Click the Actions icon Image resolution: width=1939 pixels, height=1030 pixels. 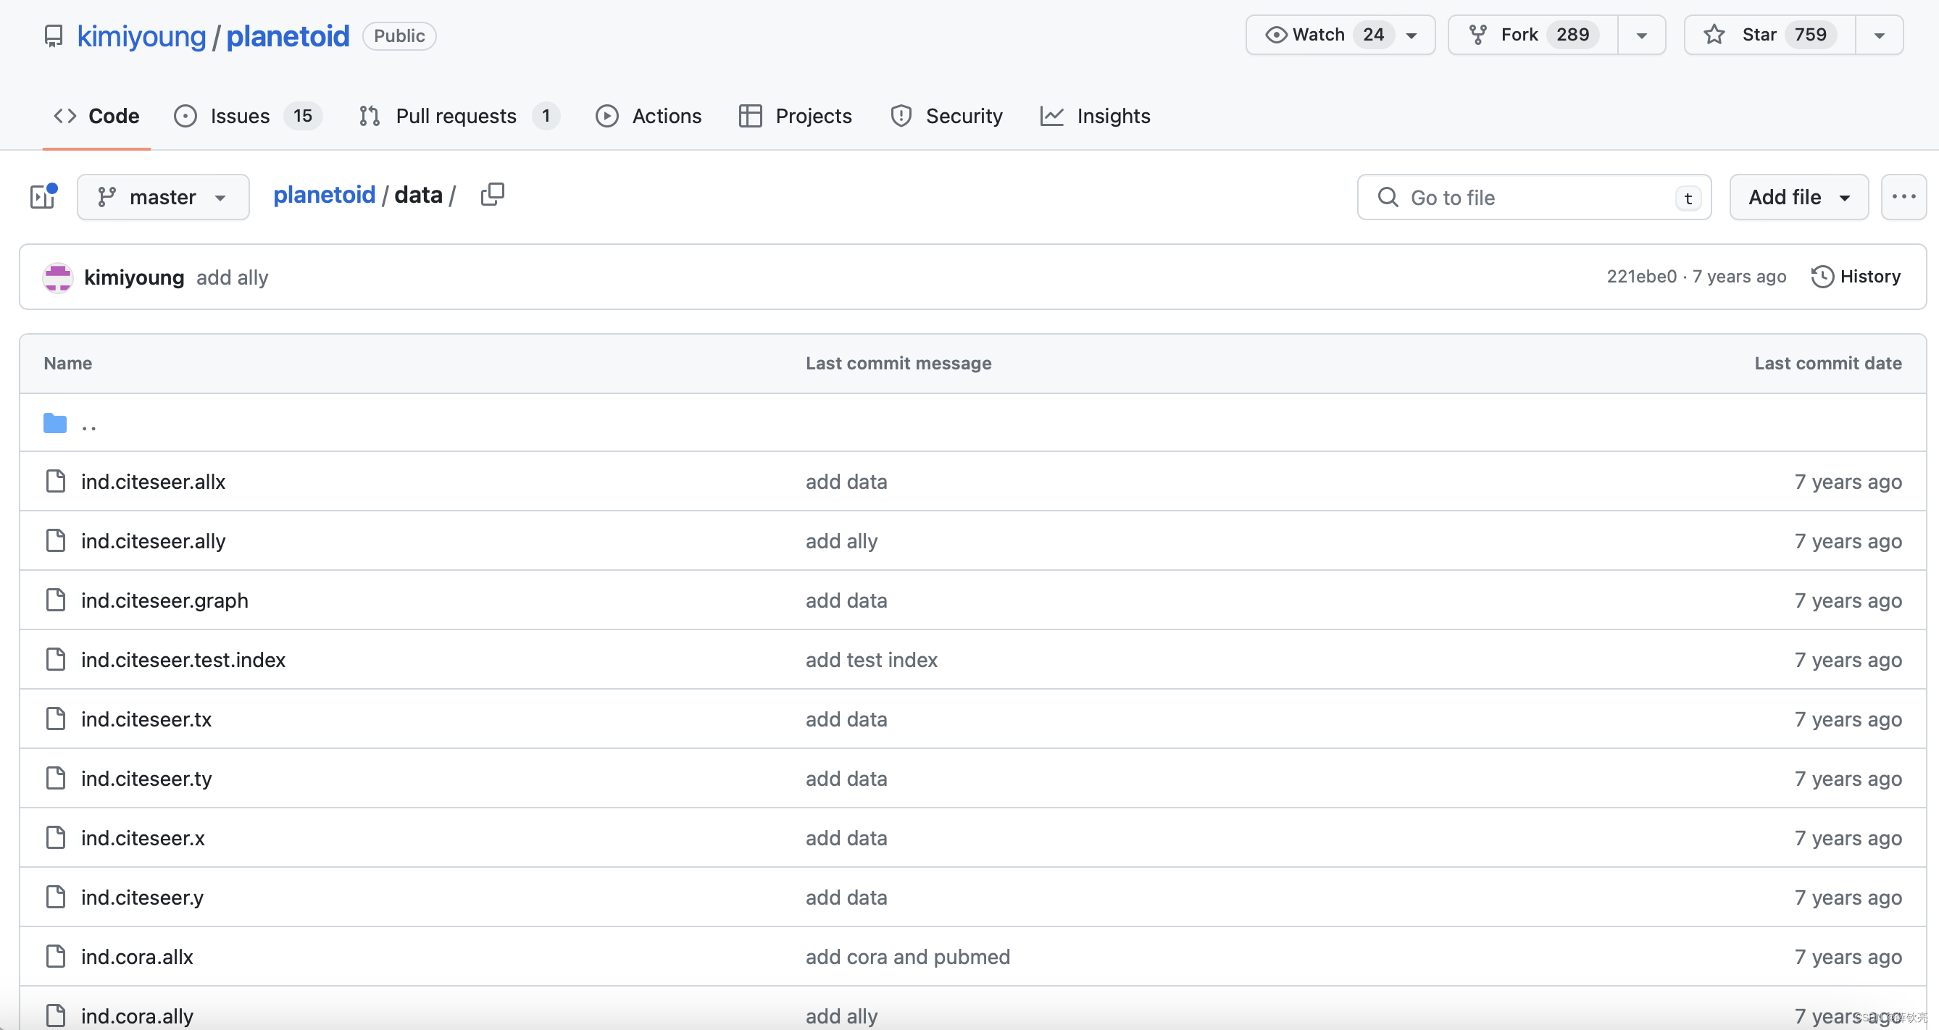[606, 115]
